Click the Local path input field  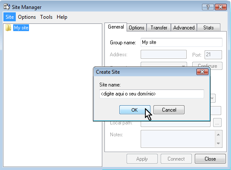[x=176, y=124]
